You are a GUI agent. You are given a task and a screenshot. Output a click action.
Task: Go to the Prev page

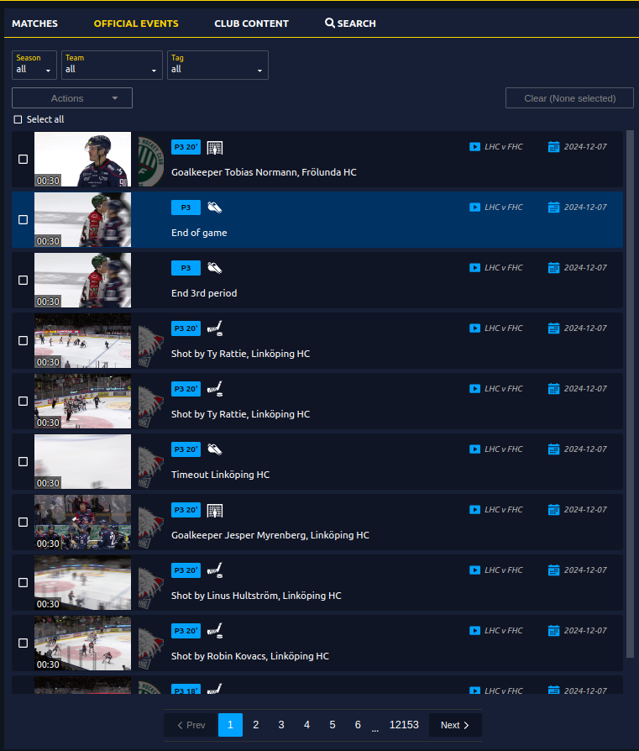[x=191, y=725]
